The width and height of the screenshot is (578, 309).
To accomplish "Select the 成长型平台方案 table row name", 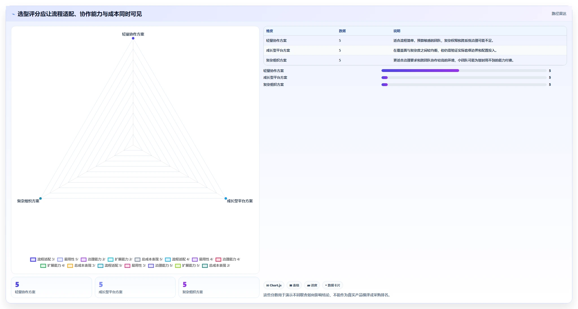I will 278,51.
